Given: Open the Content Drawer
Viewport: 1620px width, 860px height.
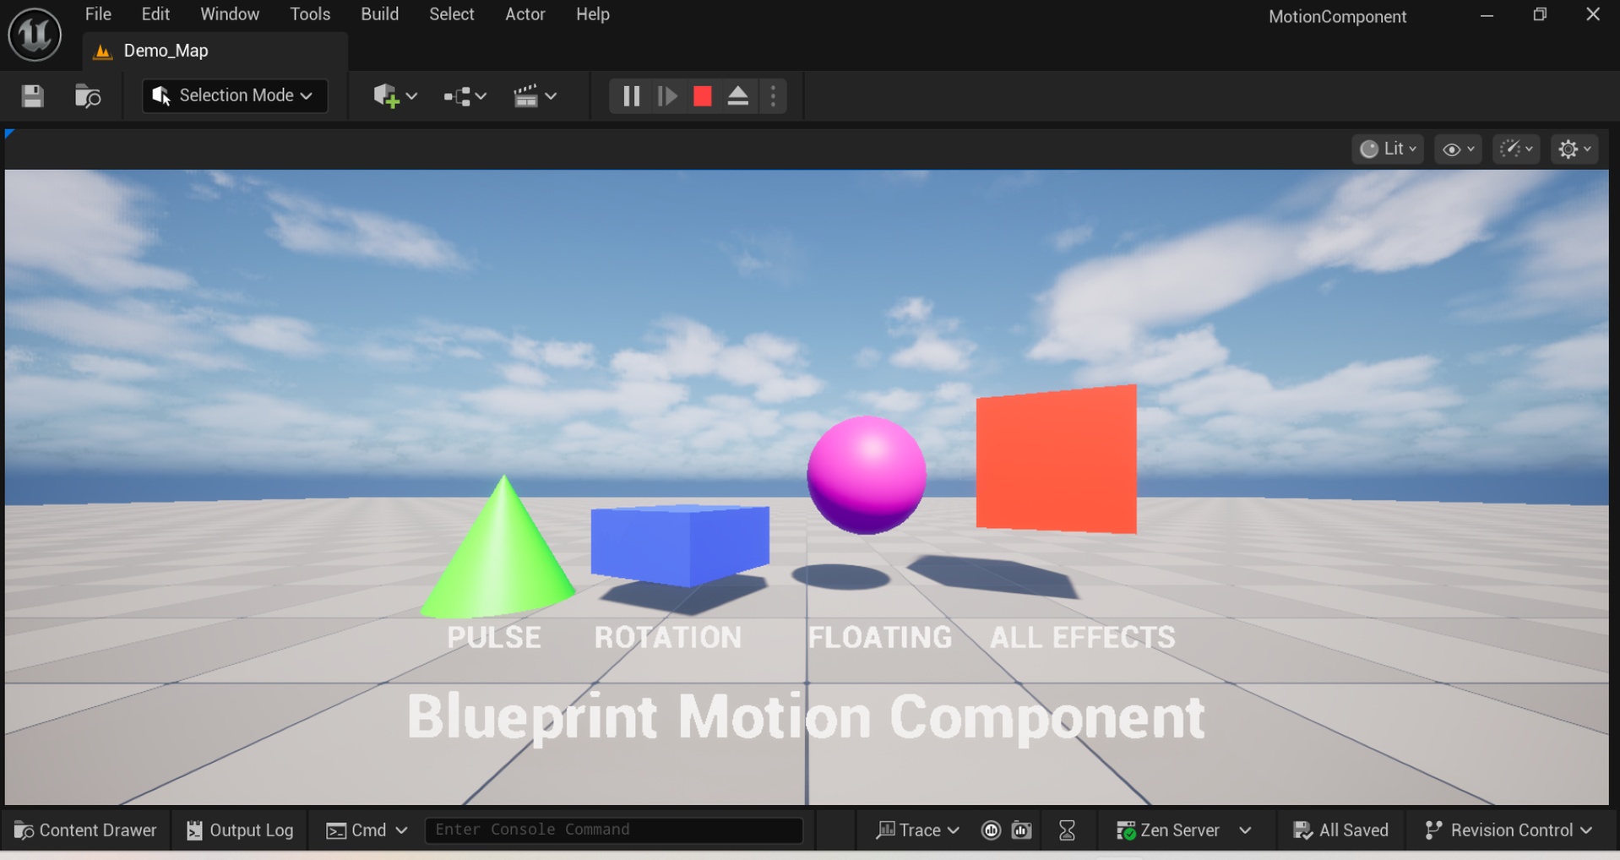Looking at the screenshot, I should click(85, 830).
